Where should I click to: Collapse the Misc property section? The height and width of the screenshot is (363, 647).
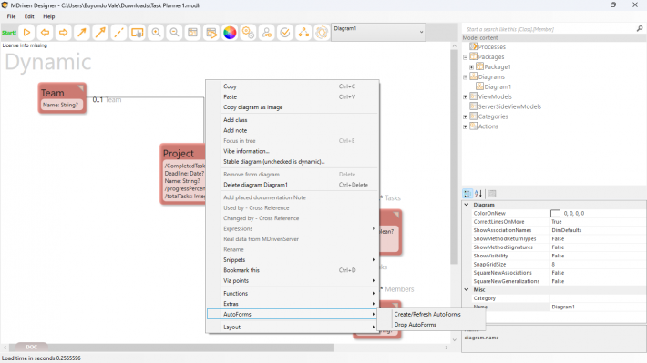(467, 289)
